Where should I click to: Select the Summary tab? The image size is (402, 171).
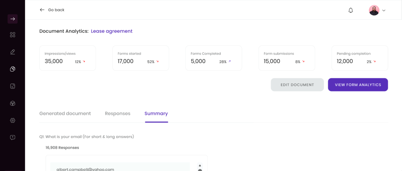click(x=156, y=113)
